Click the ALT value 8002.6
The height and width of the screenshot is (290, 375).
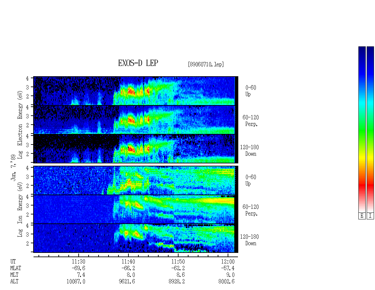[x=226, y=282]
